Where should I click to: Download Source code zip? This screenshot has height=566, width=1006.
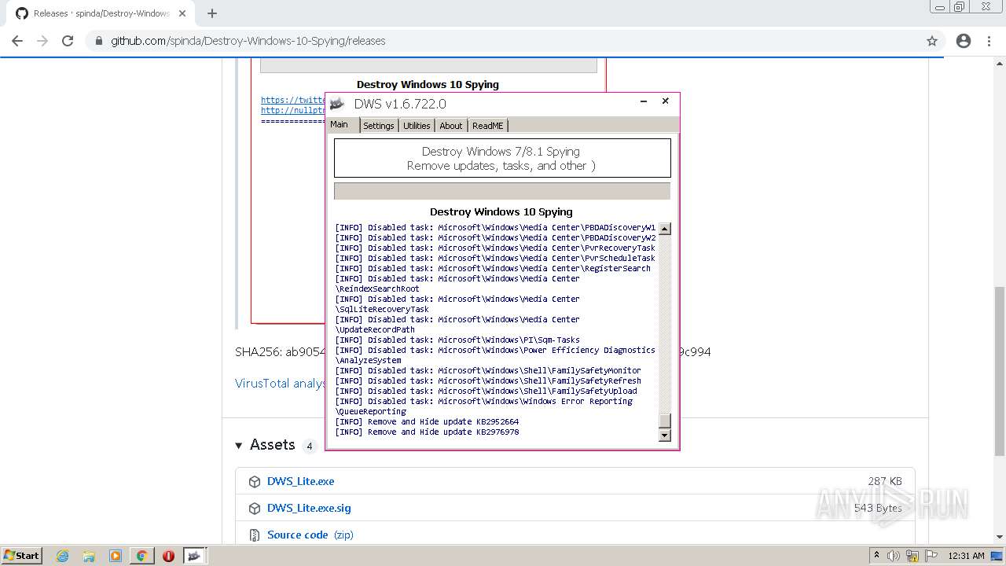tap(310, 535)
